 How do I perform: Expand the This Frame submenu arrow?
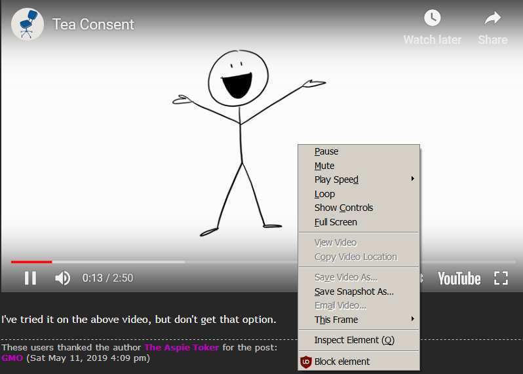tap(413, 319)
